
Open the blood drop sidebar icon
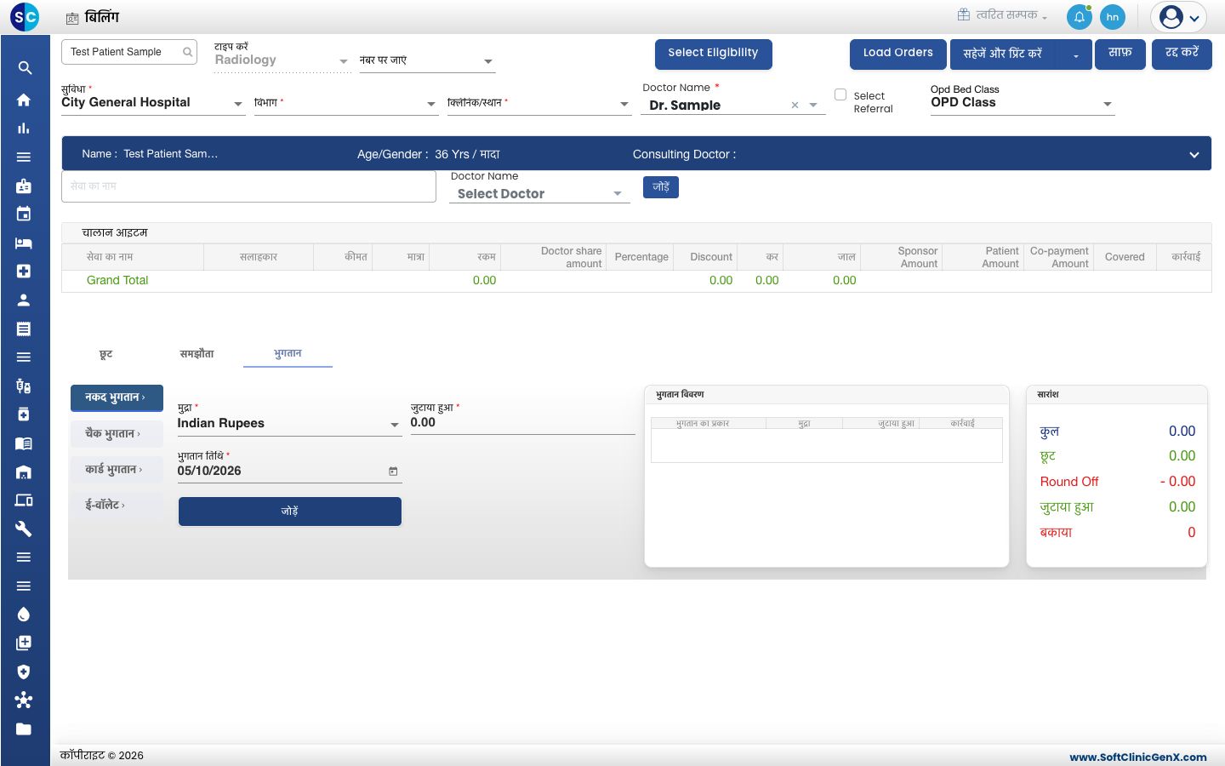24,615
